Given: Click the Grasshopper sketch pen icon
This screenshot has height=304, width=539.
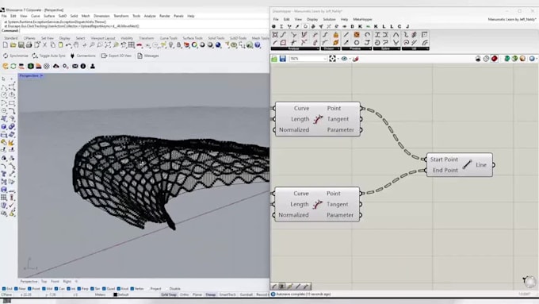Looking at the screenshot, I should pyautogui.click(x=356, y=59).
